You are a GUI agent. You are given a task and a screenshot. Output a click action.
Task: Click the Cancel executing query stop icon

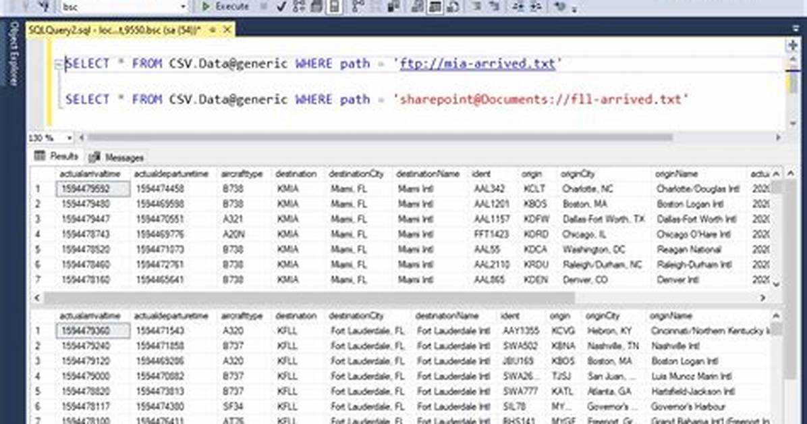pos(264,7)
